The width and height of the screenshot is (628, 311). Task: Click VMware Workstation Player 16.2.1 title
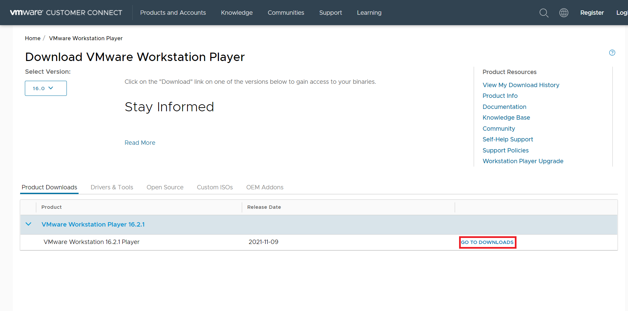(x=93, y=225)
